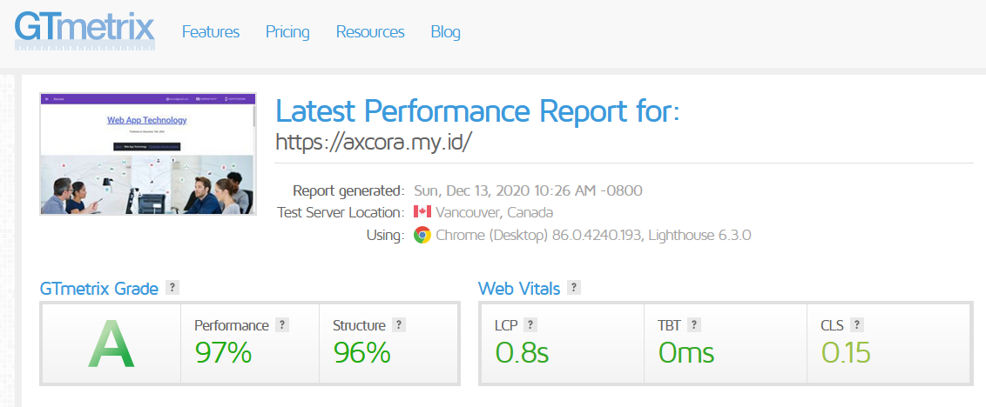The image size is (986, 407).
Task: Click the Vancouver, Canada location text
Action: (494, 212)
